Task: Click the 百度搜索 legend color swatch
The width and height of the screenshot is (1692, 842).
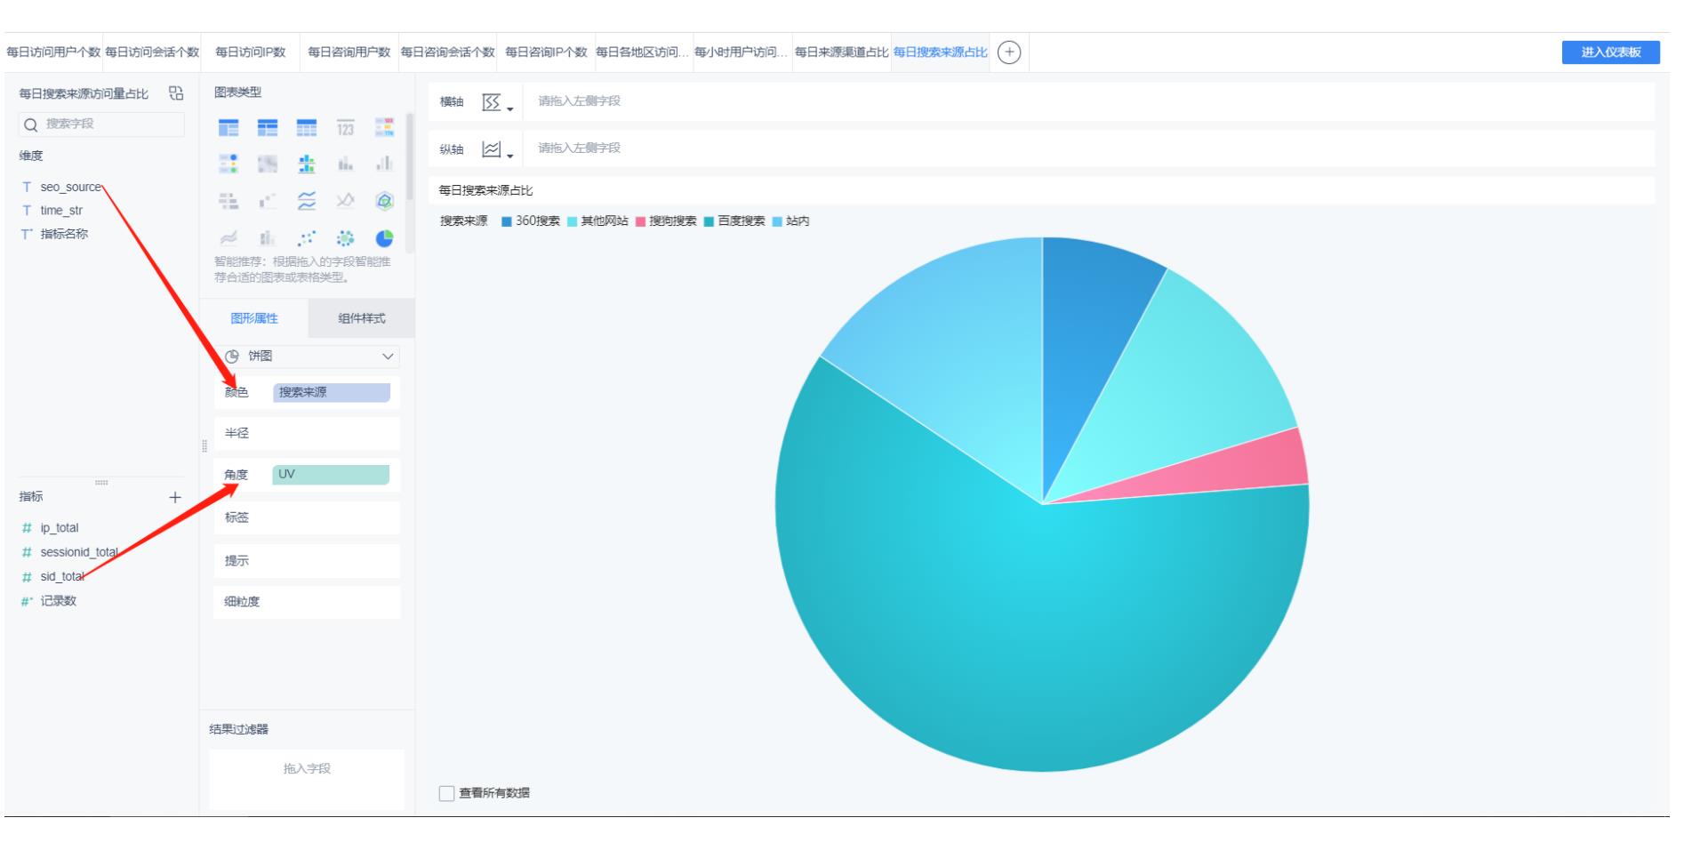Action: 709,221
